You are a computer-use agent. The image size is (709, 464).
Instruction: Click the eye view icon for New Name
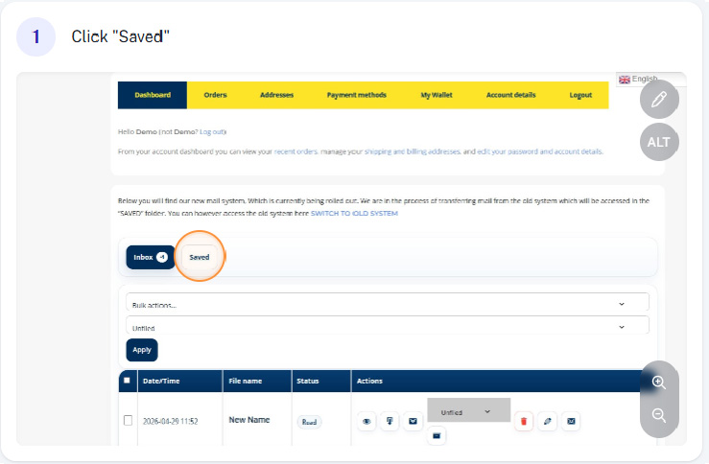point(366,421)
